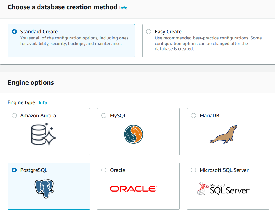The height and width of the screenshot is (214, 275).
Task: Pick the MariaDB engine radio button
Action: pyautogui.click(x=194, y=116)
